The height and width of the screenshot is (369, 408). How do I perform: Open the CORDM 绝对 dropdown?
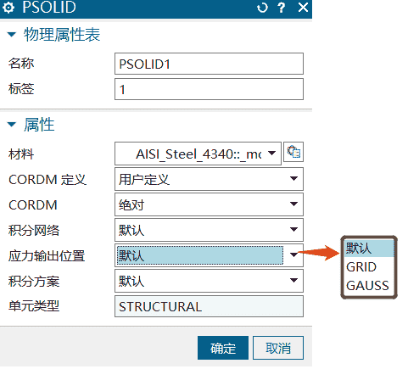point(209,204)
